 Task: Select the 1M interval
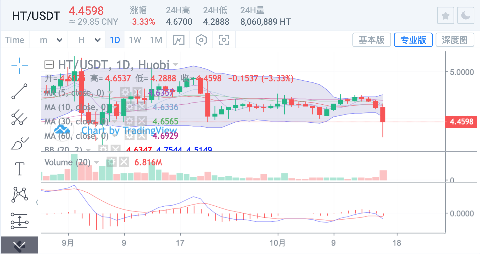point(156,40)
